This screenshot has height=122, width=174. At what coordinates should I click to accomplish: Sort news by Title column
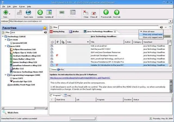(107, 42)
